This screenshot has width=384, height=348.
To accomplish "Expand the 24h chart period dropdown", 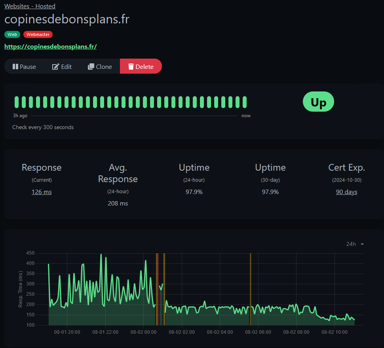I will (355, 244).
